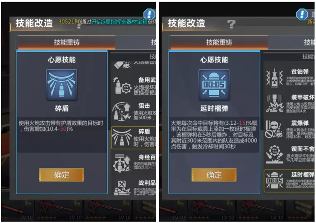Viewport: 316px width, 223px height.
Task: Click the large 延时榴弹 timer shell icon
Action: click(x=214, y=85)
